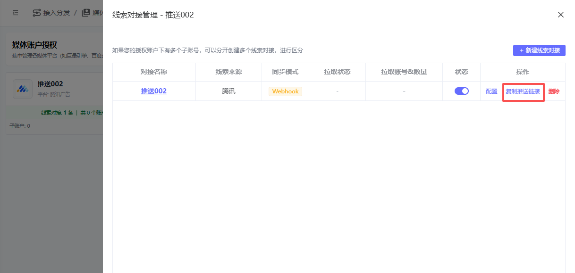This screenshot has width=575, height=273.
Task: Open the 推送002 link in 对接名称 column
Action: (x=154, y=91)
